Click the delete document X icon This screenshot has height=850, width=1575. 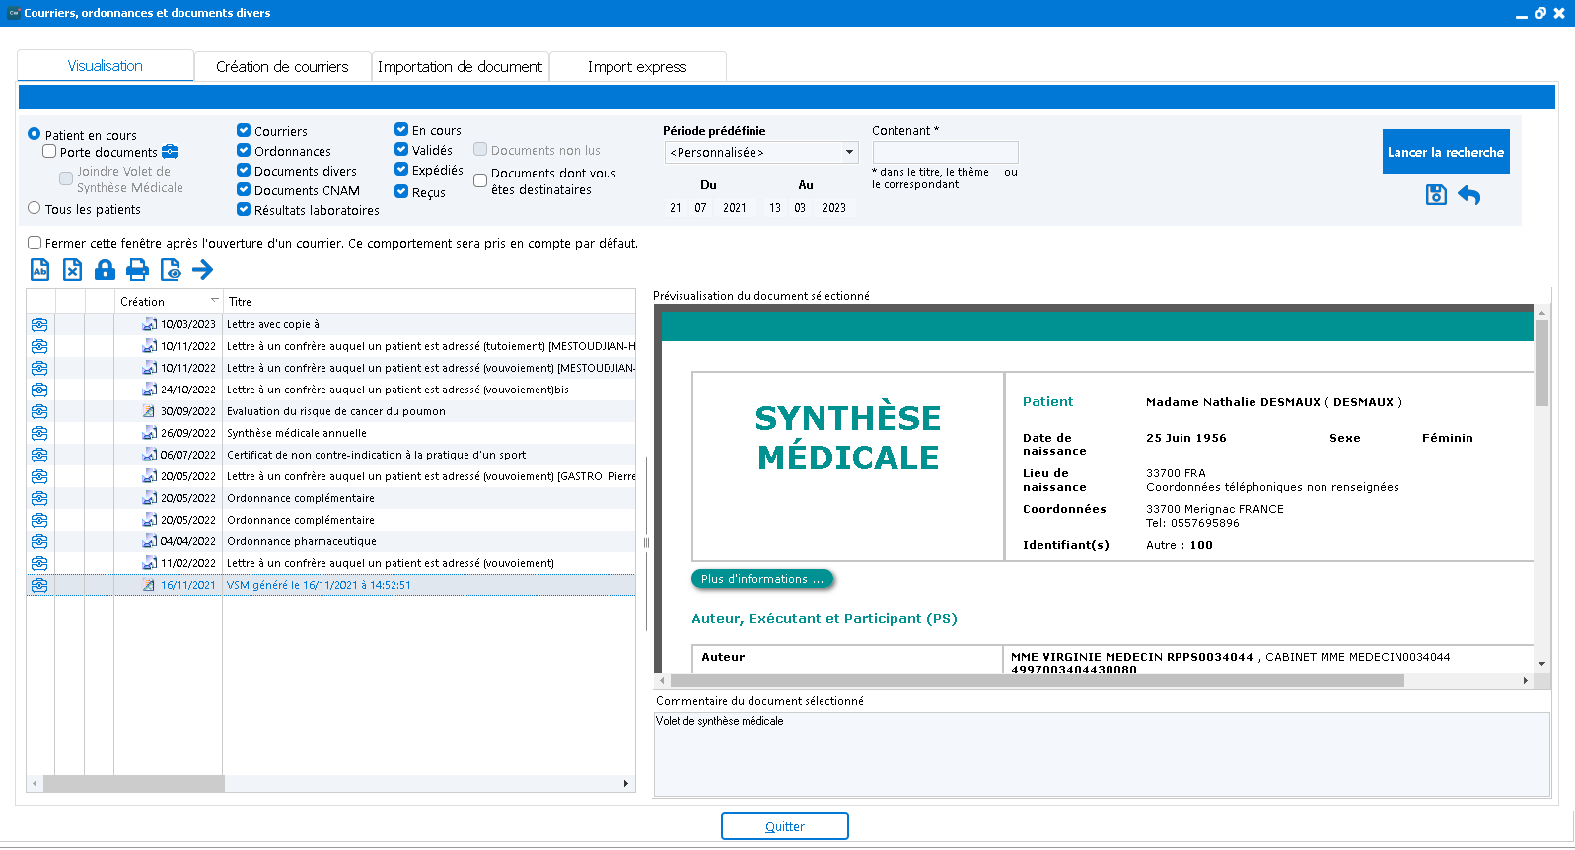(x=72, y=270)
